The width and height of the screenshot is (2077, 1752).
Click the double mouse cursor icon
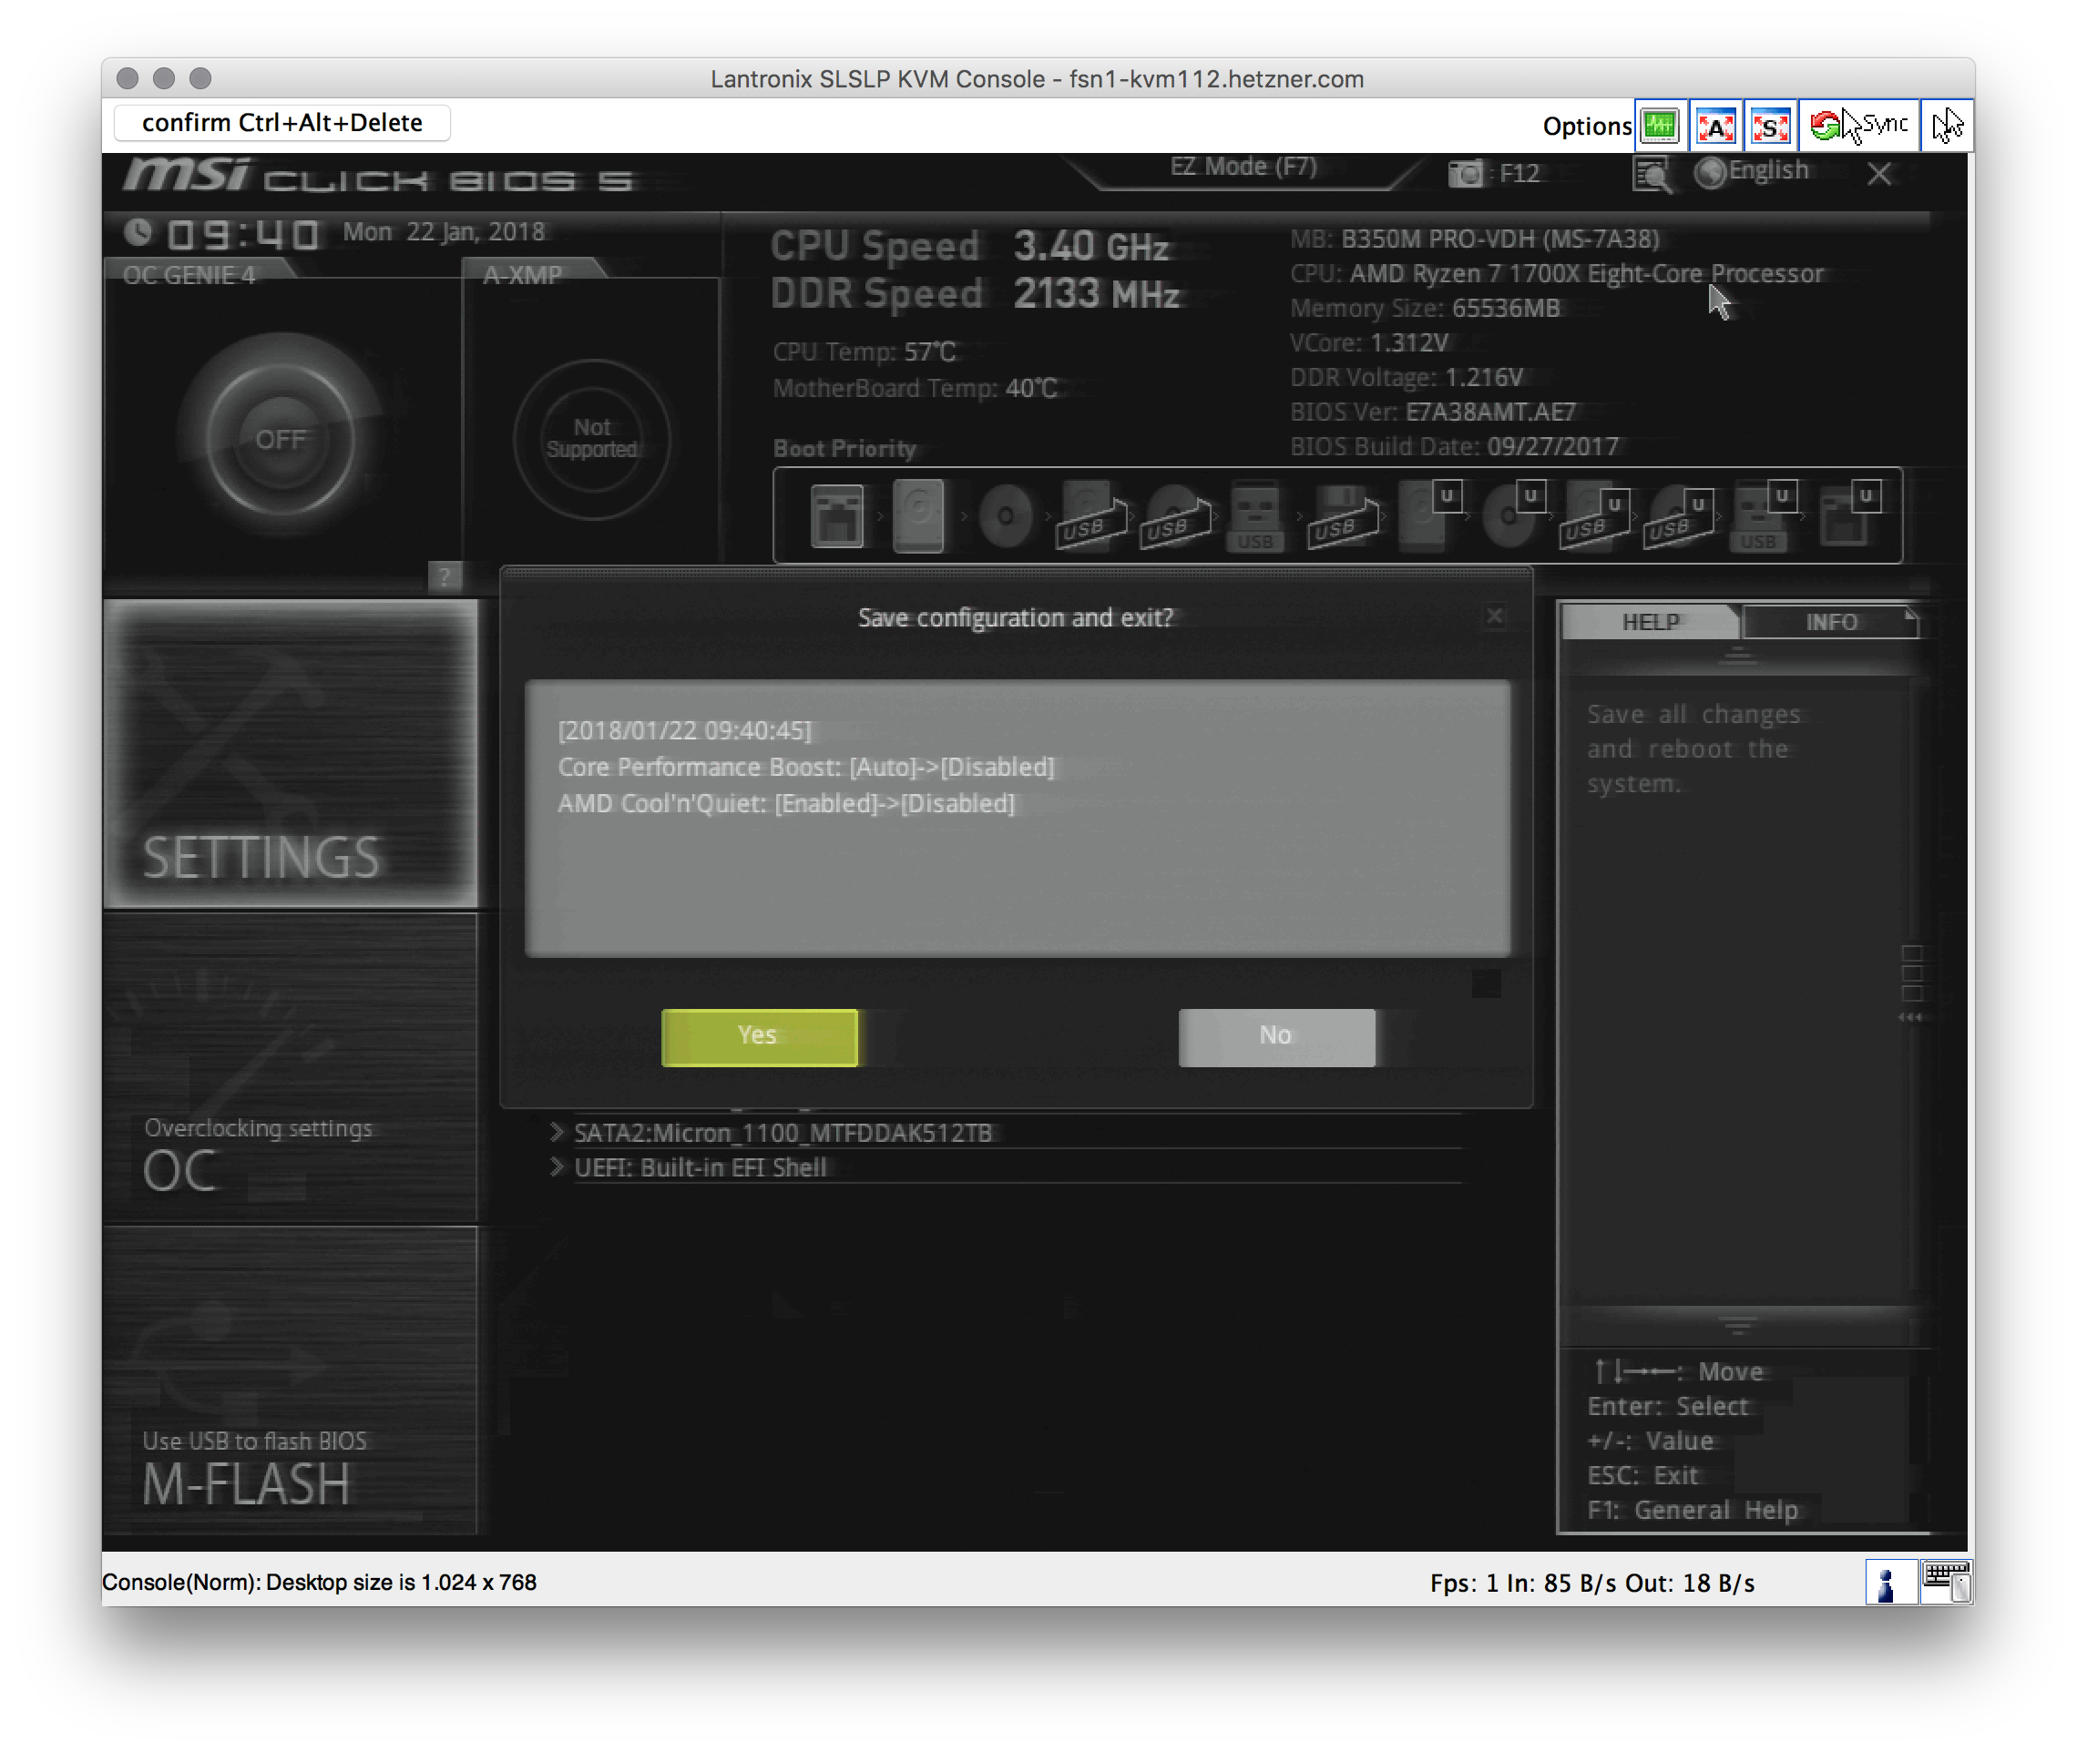1947,125
